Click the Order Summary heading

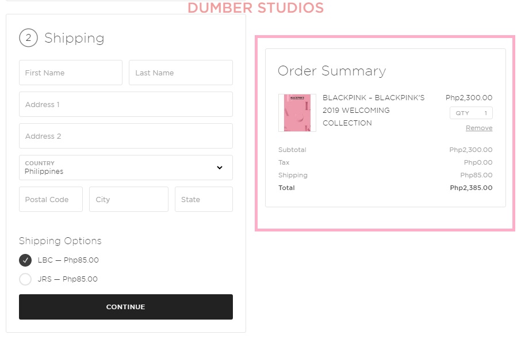(x=332, y=71)
